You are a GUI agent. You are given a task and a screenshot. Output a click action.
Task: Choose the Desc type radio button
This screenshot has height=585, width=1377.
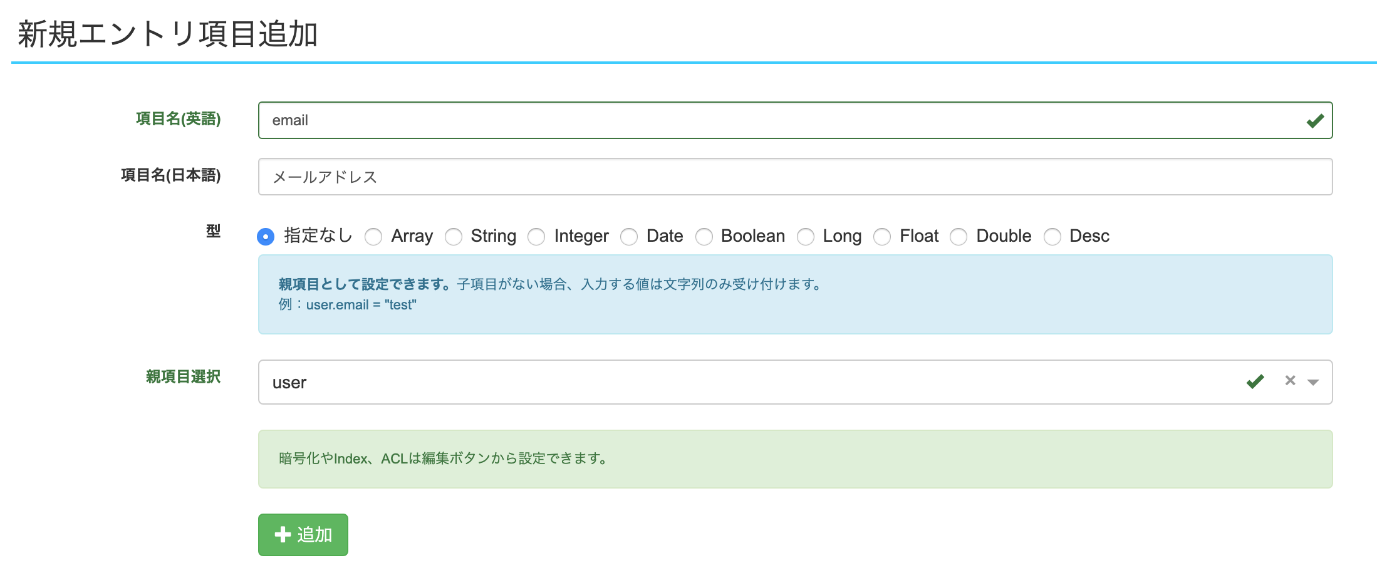coord(1052,237)
